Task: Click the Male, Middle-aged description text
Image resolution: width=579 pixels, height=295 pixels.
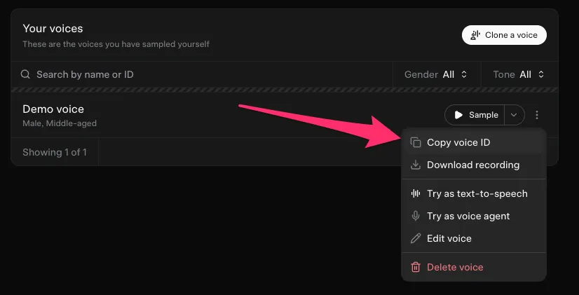Action: (60, 123)
